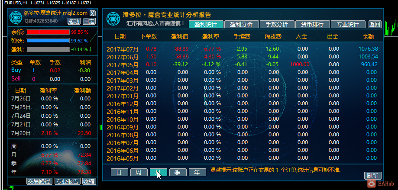Click the blue 弹药 progress bar
Screen dimensions: 398x190
pos(48,41)
